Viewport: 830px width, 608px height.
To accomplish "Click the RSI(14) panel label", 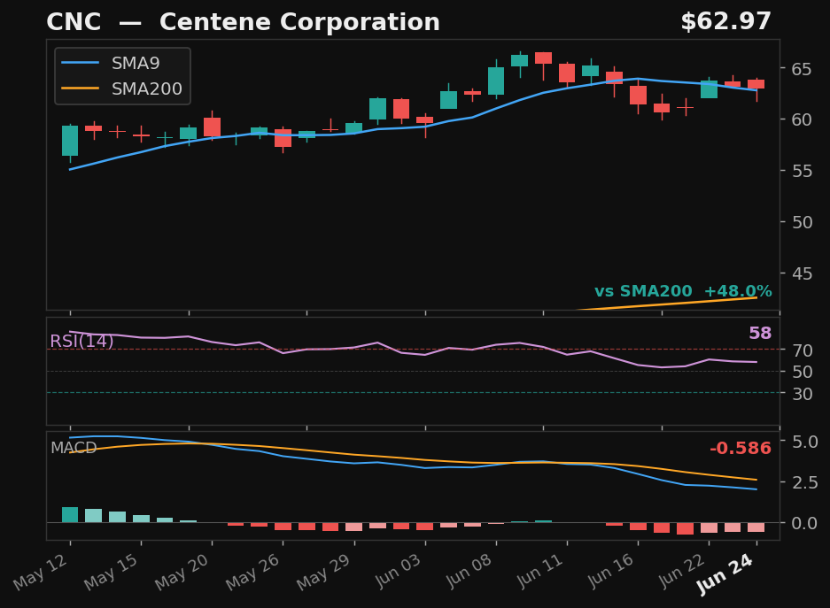I will (x=81, y=341).
